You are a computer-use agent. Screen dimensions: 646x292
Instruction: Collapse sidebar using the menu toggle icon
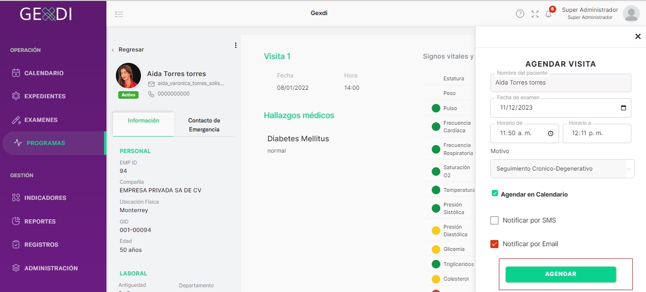119,14
